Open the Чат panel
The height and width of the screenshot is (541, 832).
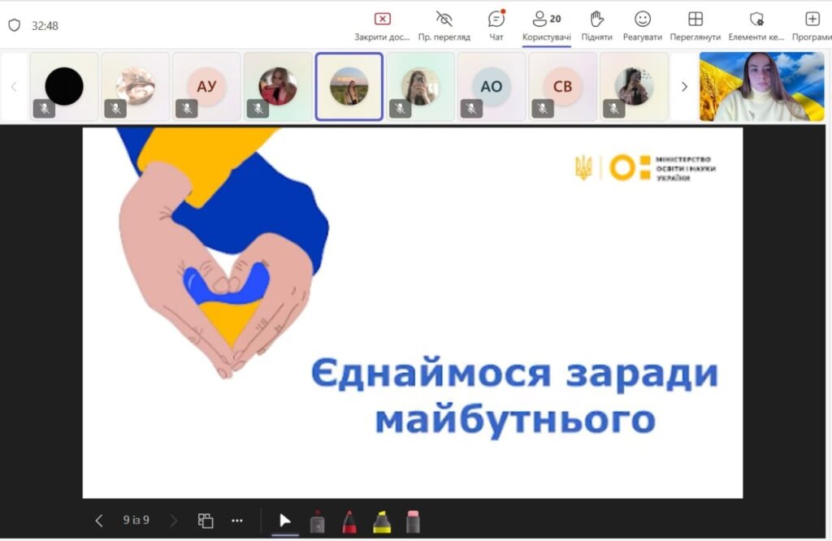point(496,25)
